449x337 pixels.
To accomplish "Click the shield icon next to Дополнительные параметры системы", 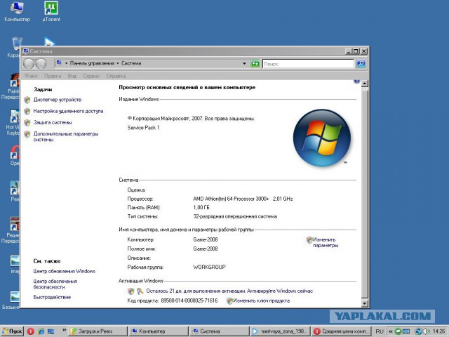I will [27, 134].
